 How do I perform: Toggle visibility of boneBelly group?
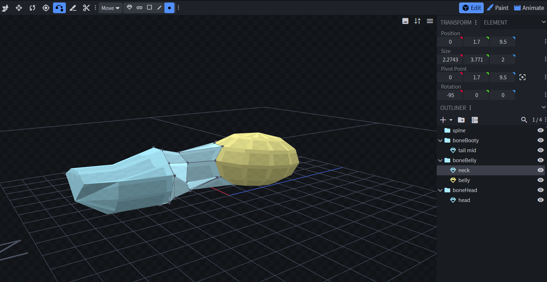(x=541, y=160)
